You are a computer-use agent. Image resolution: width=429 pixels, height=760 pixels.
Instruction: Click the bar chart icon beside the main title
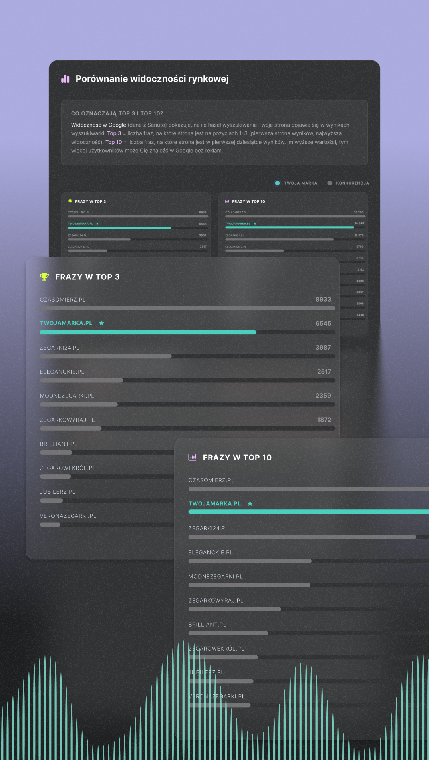(x=65, y=79)
